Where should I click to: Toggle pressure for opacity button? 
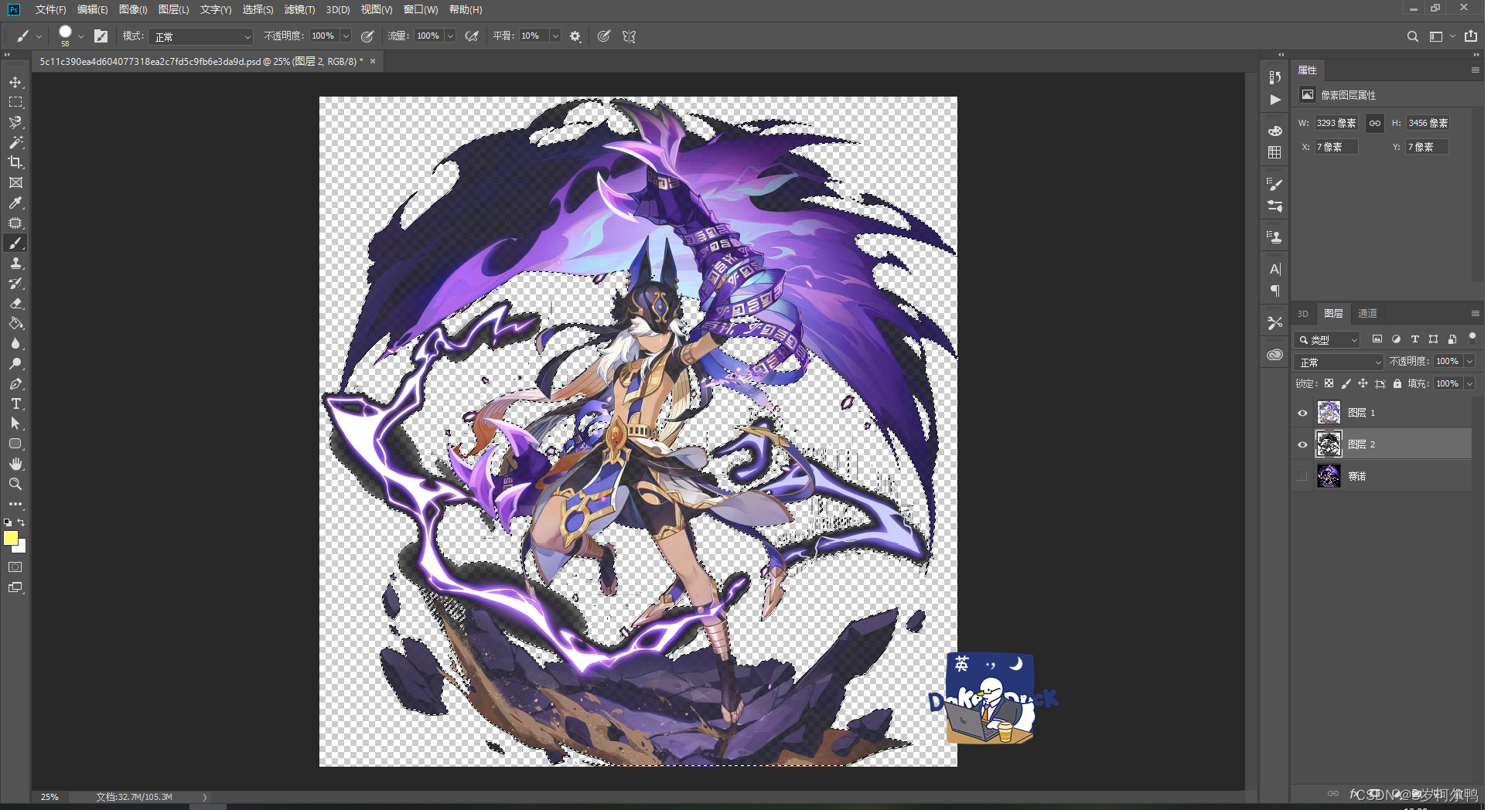[368, 36]
